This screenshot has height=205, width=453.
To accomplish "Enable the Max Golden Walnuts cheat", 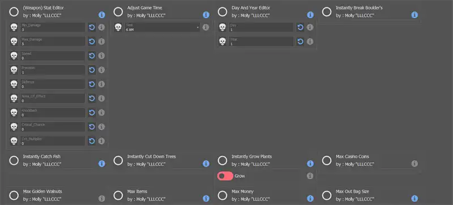I will [14, 195].
